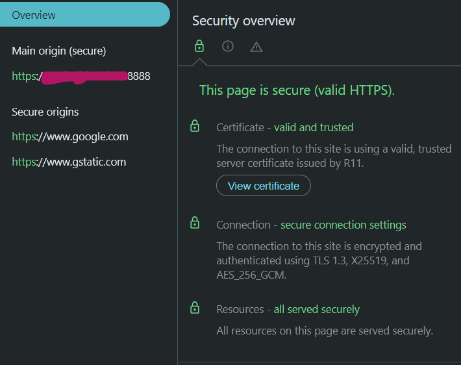Click the "This page is secure (valid HTTPS)" message
This screenshot has height=365, width=461.
pos(297,90)
